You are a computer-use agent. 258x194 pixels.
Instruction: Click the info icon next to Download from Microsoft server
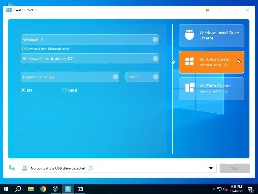22,49
